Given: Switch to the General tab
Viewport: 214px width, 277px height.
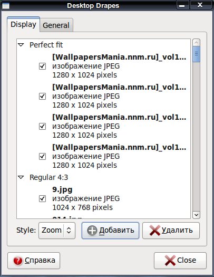Looking at the screenshot, I should point(56,25).
